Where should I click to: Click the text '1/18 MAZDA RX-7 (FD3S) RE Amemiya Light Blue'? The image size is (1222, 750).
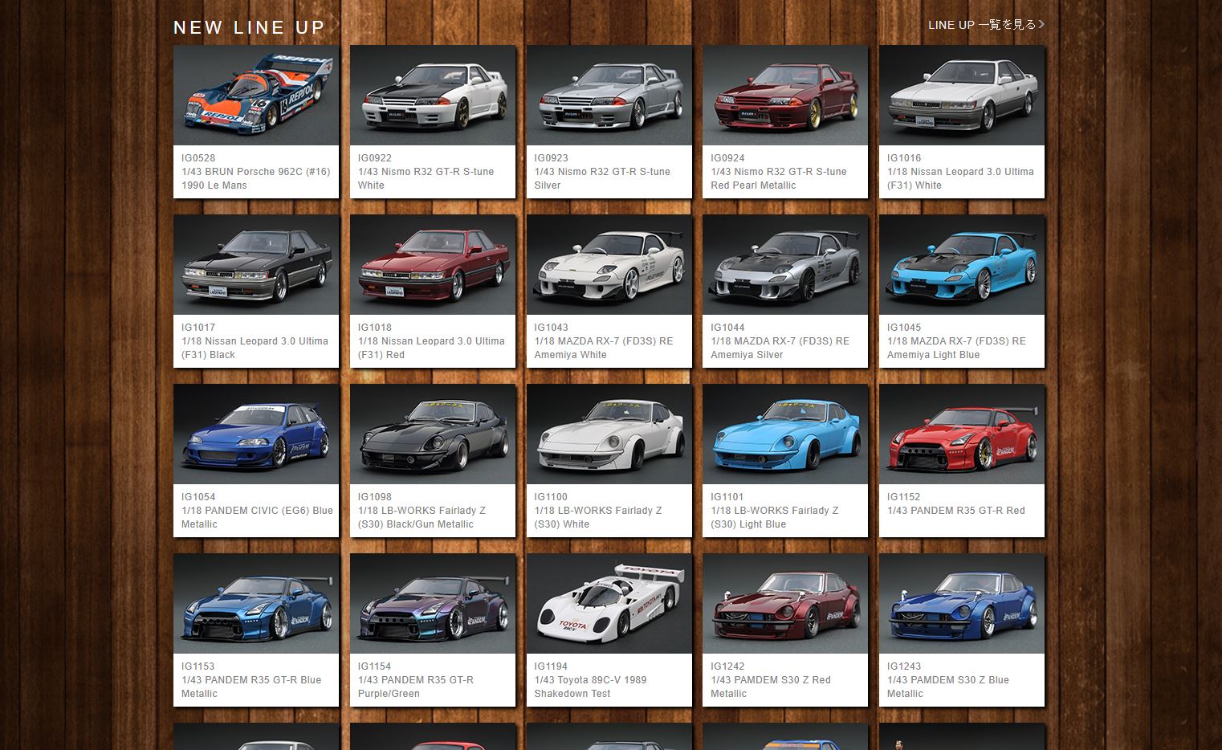click(x=956, y=348)
